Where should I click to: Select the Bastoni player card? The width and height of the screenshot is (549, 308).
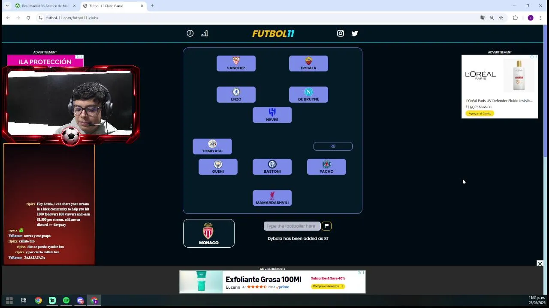coord(272,167)
